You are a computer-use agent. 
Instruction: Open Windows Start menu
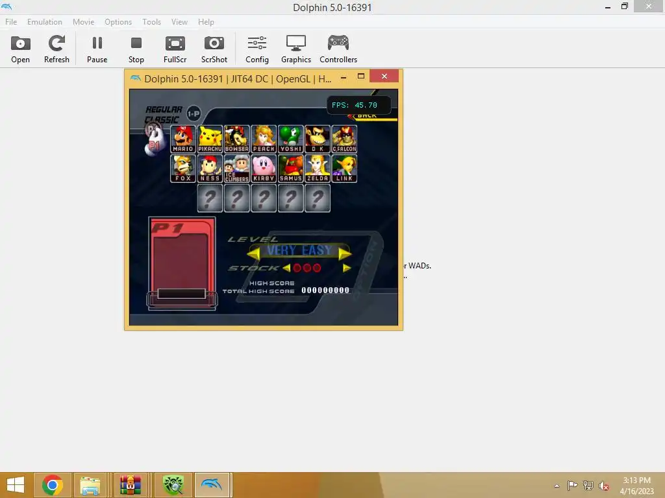pos(16,485)
